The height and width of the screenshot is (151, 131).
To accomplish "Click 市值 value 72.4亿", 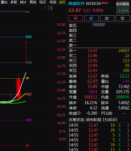I will (124, 87).
